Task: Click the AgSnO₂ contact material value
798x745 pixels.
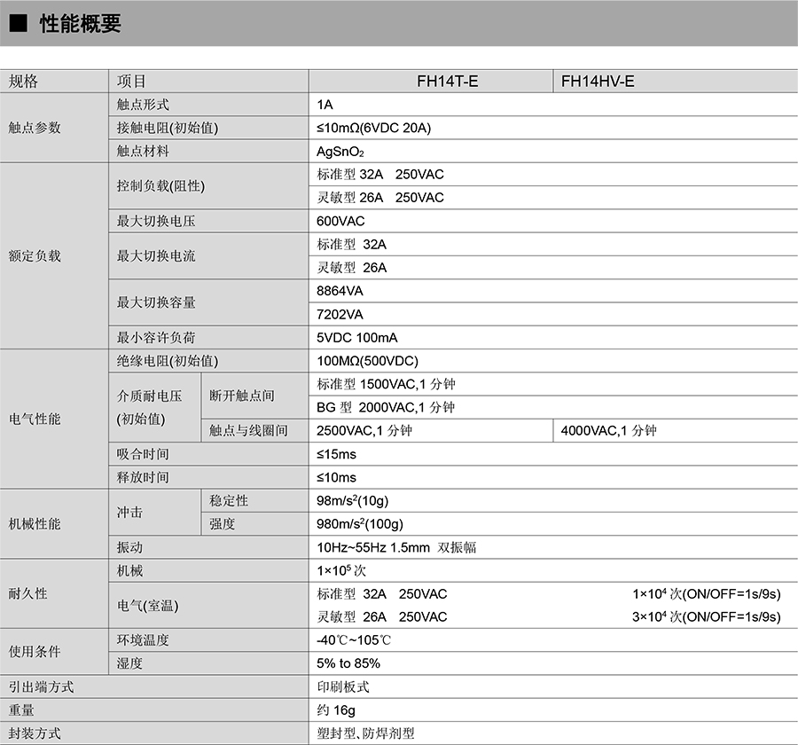Action: (x=340, y=152)
